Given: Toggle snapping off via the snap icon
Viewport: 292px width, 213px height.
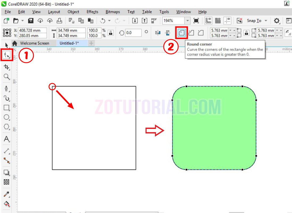Looking at the screenshot, I should point(239,20).
